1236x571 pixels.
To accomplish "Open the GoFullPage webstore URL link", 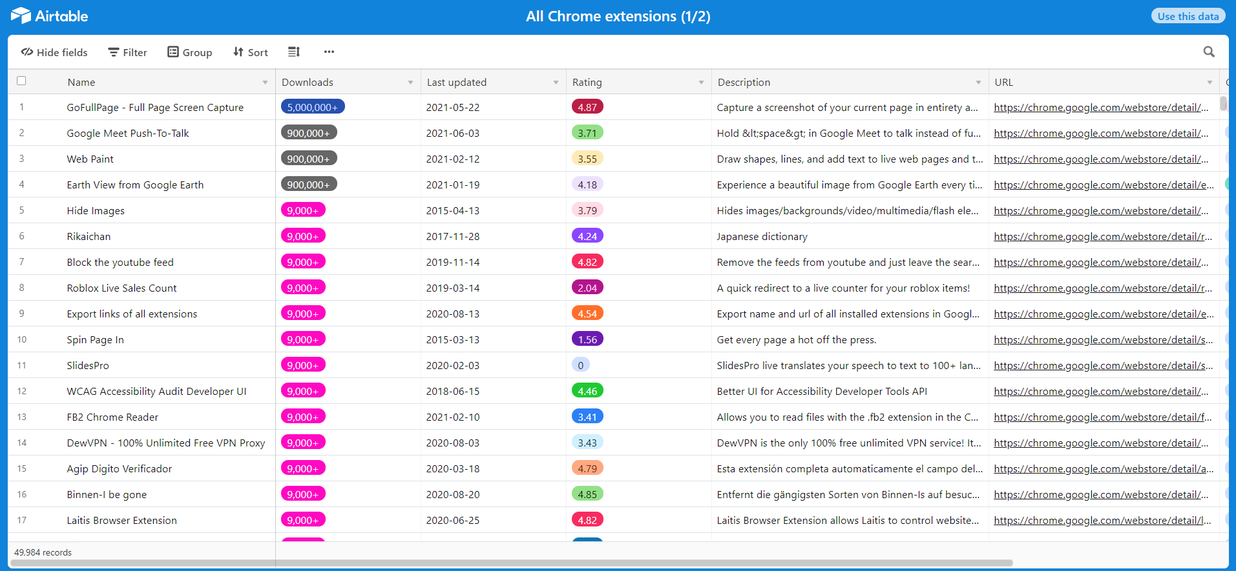I will coord(1101,107).
